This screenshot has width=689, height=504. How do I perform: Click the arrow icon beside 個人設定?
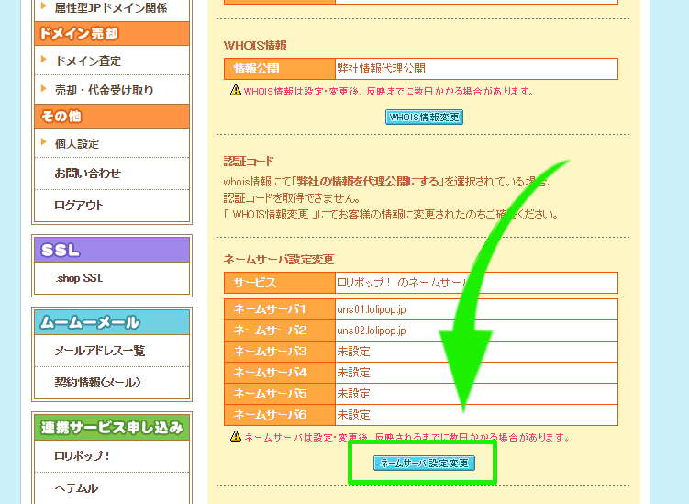[43, 142]
